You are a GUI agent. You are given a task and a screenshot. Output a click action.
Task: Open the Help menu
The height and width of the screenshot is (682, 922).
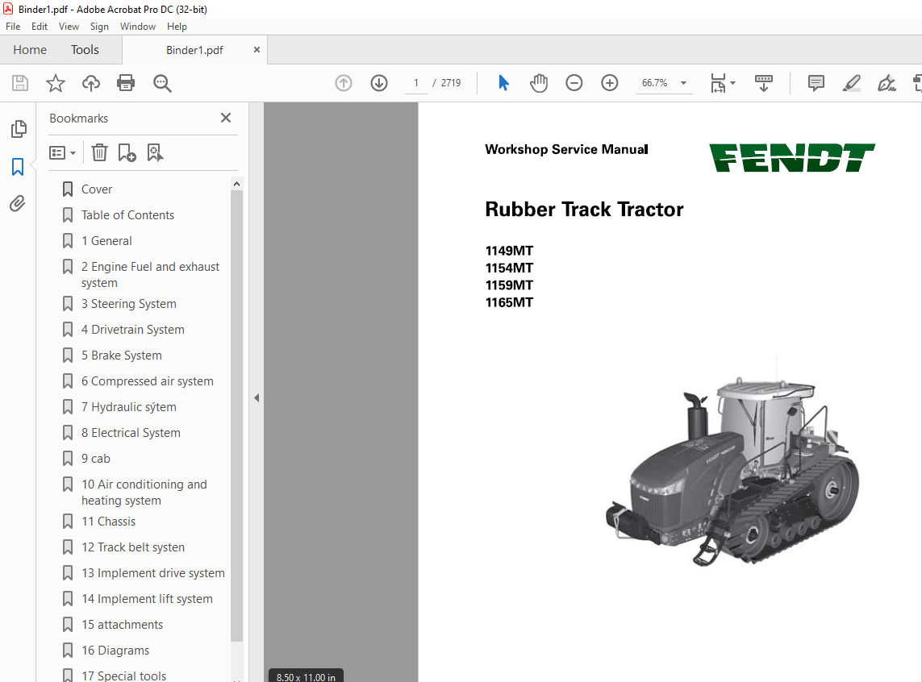coord(177,27)
